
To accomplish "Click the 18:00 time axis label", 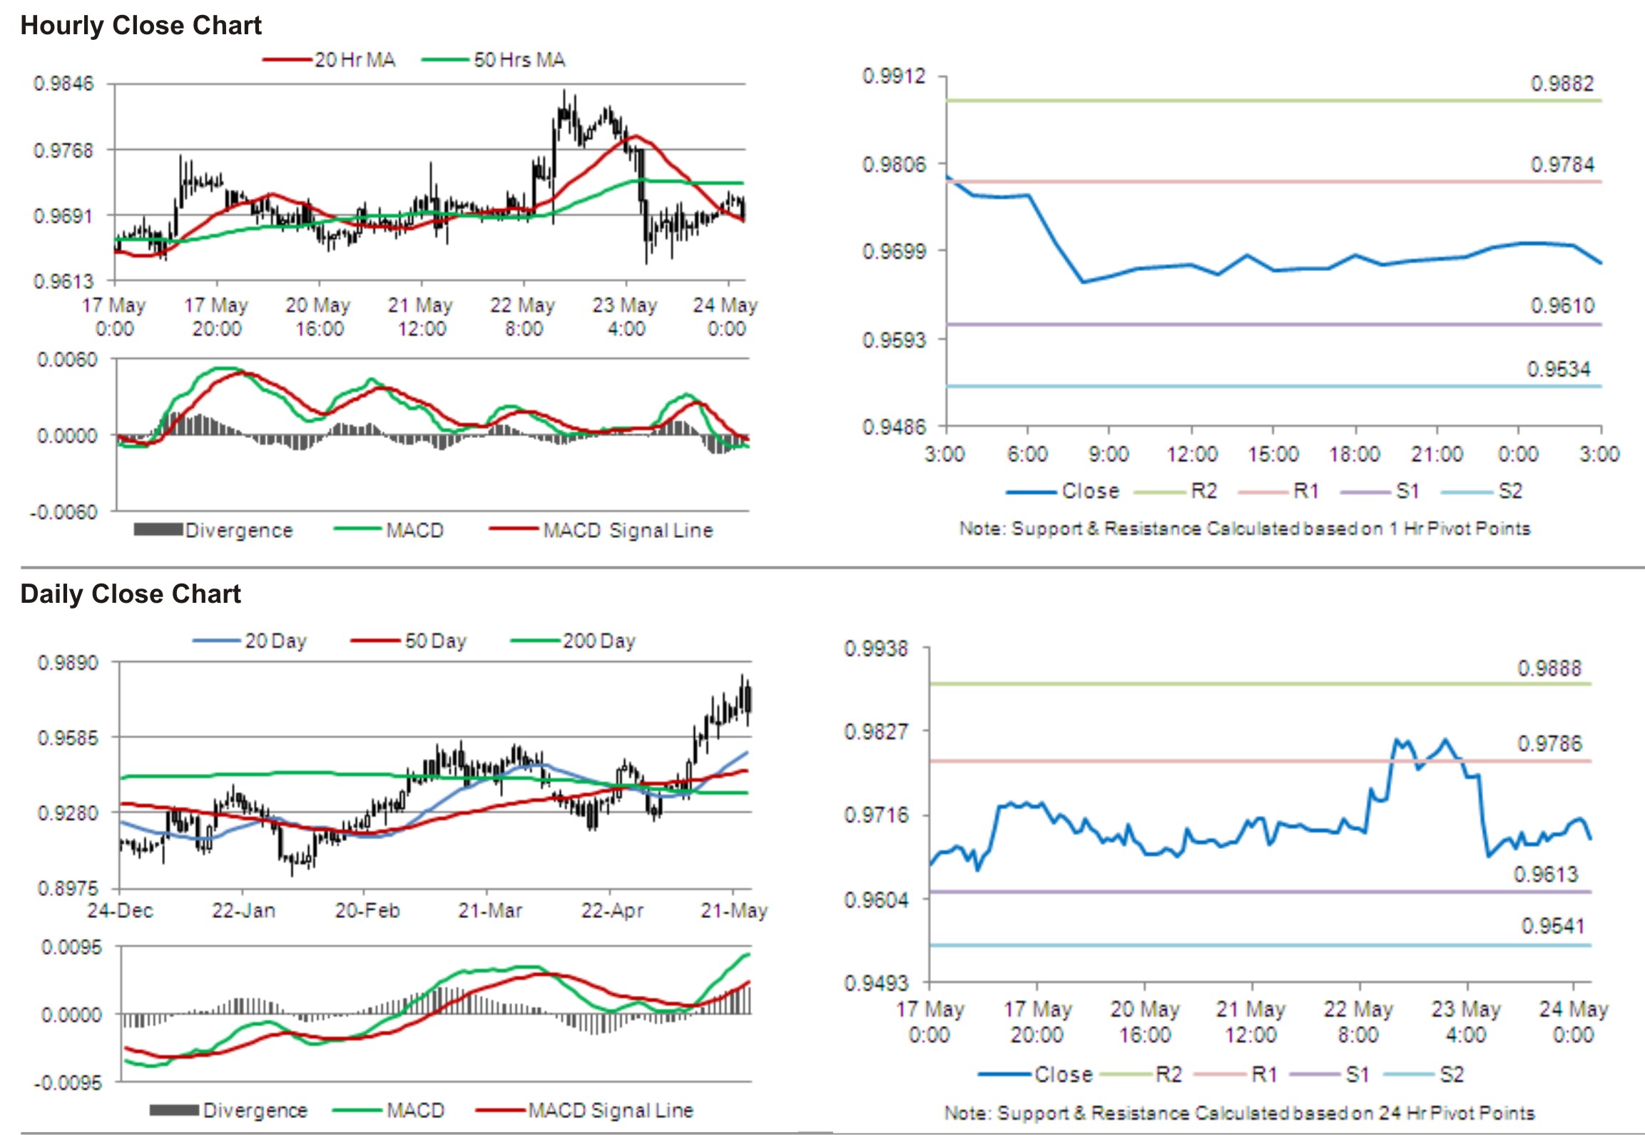I will 1354,454.
